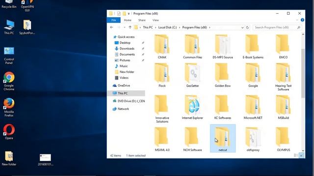
Task: Go back with the Back arrow
Action: 111,27
